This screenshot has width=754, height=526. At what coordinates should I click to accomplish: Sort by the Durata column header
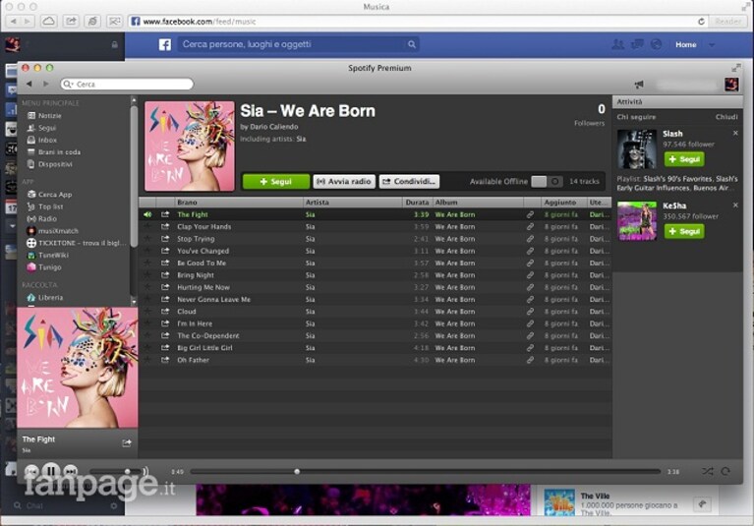click(417, 203)
